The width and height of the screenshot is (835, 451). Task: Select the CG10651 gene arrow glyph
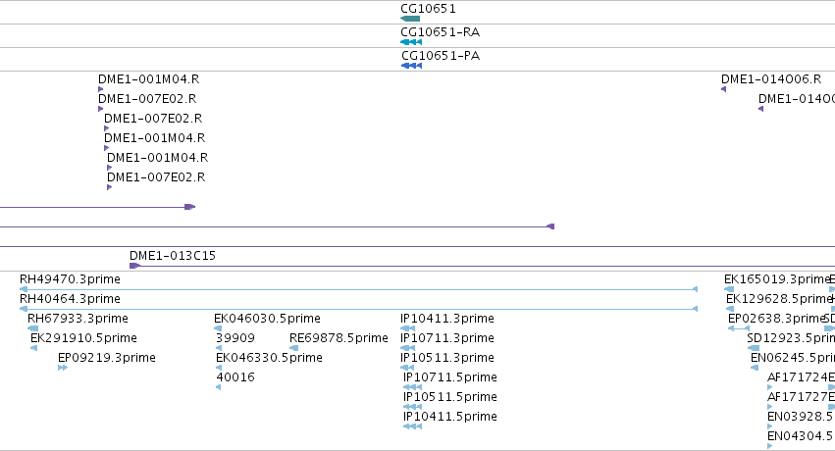pyautogui.click(x=410, y=19)
